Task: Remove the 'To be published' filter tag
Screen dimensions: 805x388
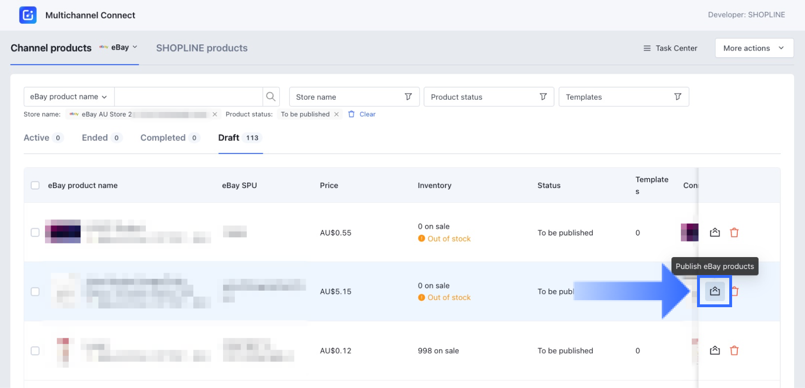Action: pyautogui.click(x=336, y=114)
